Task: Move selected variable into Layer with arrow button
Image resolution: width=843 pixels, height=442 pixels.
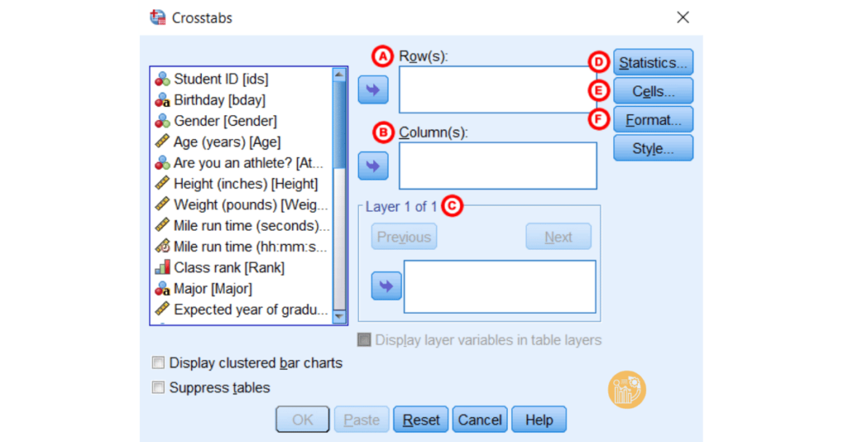Action: coord(386,285)
